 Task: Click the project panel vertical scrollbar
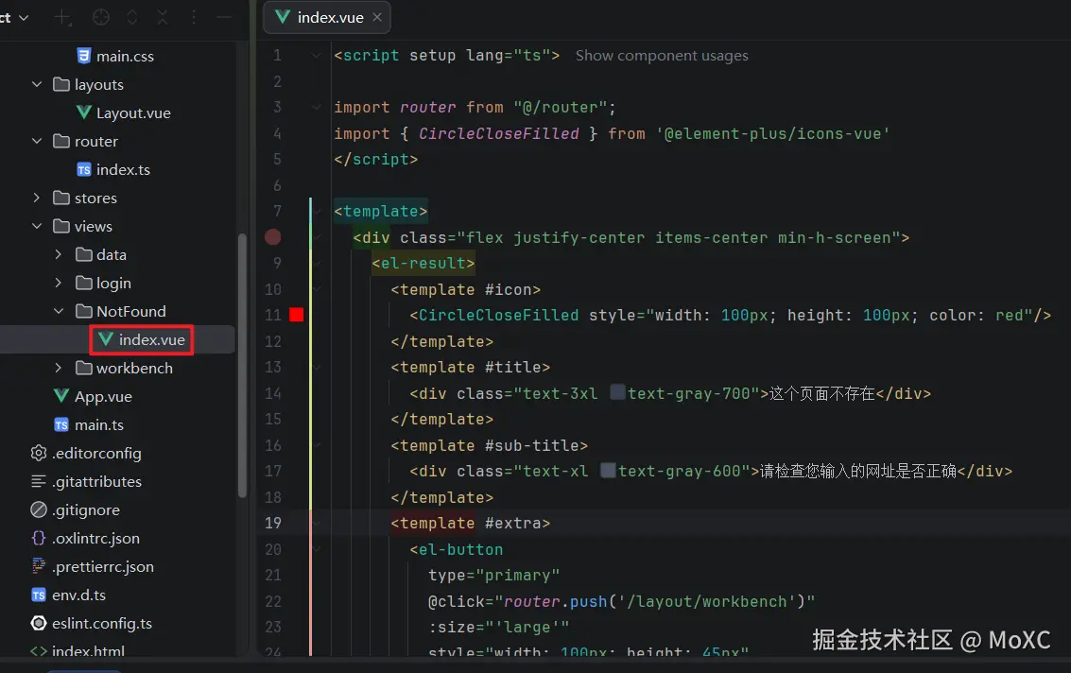point(242,366)
